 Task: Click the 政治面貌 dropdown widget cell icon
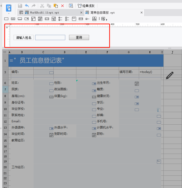tap(94, 91)
